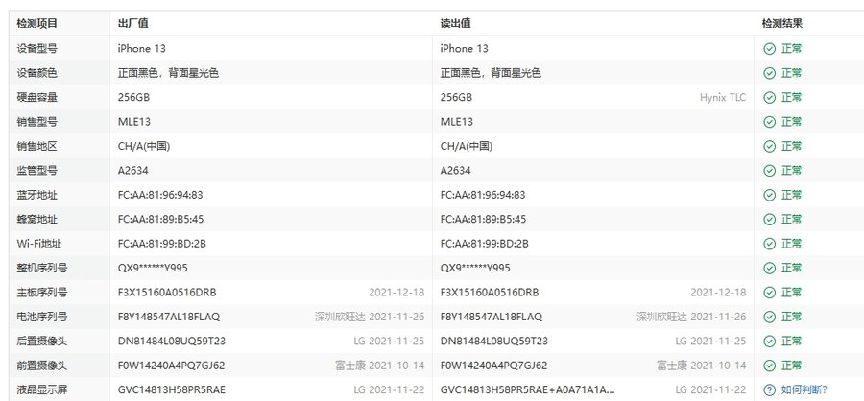The image size is (864, 401).
Task: Select the 电池序列号 row label
Action: click(42, 317)
